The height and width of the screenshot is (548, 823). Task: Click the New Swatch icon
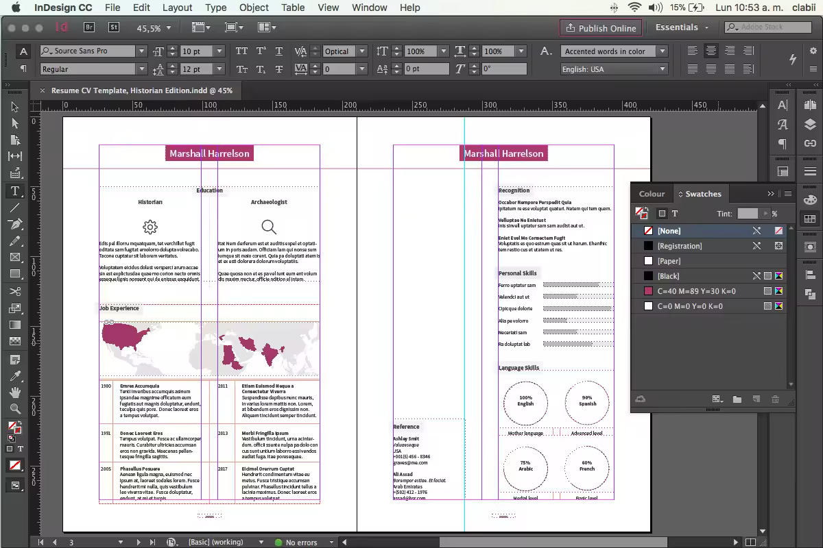(756, 399)
